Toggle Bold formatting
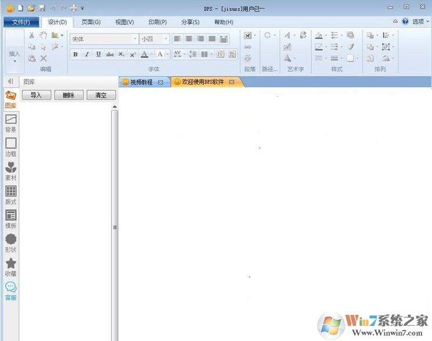This screenshot has width=432, height=341. coord(75,54)
